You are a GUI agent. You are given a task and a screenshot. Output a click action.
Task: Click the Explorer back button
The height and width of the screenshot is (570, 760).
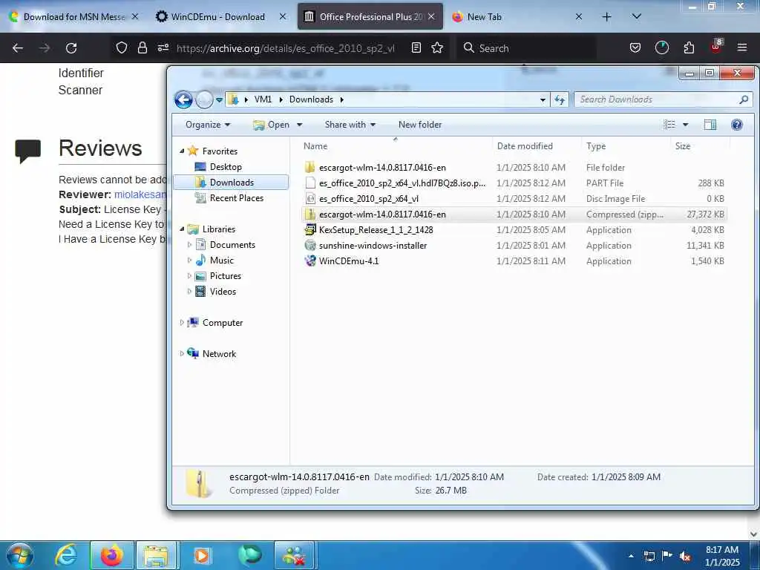pyautogui.click(x=183, y=100)
